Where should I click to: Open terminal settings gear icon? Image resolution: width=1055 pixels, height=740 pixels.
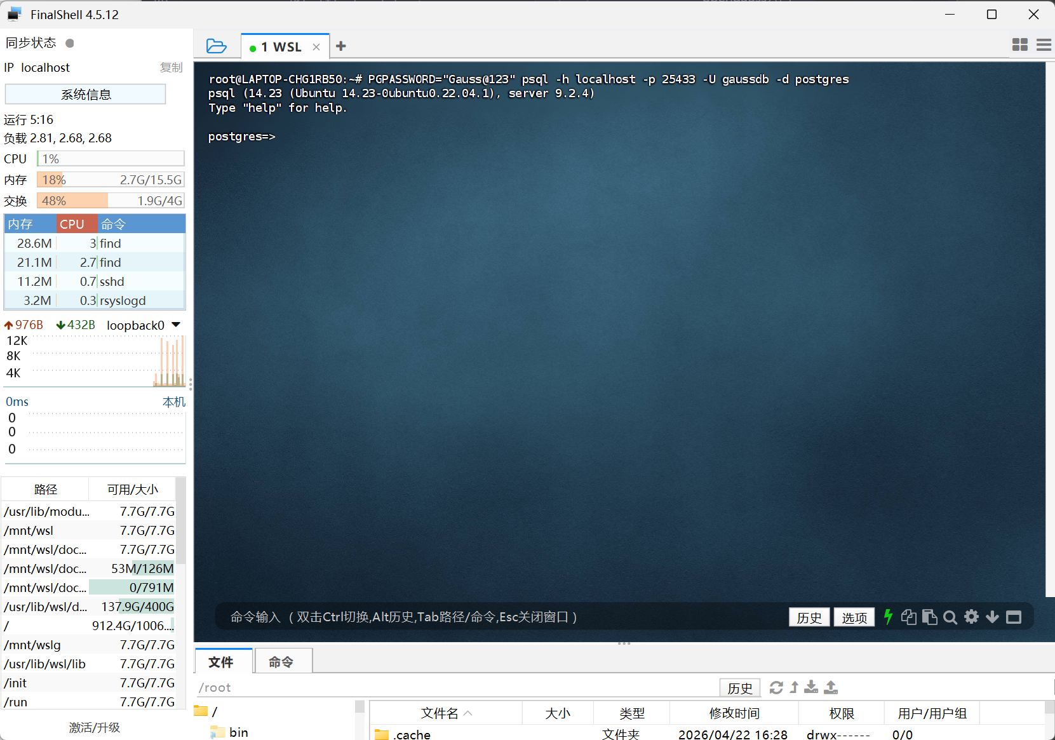[971, 617]
